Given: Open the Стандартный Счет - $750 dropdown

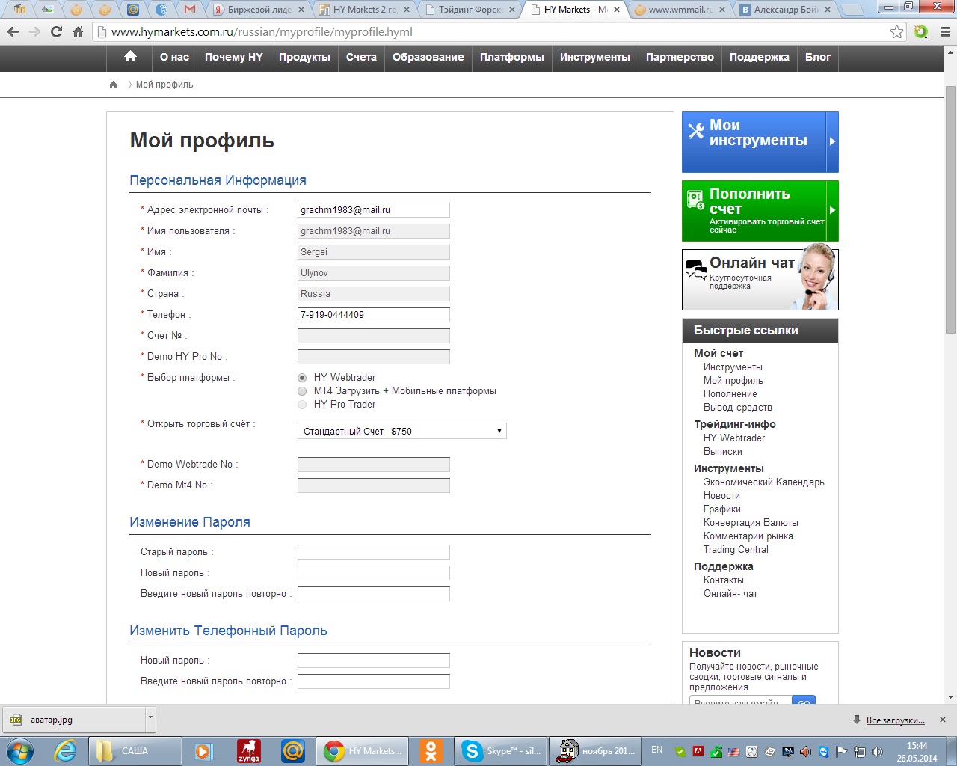Looking at the screenshot, I should tap(402, 431).
